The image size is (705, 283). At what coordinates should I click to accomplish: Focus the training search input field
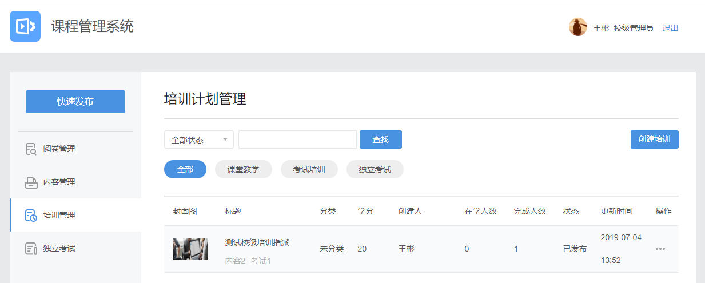(297, 139)
